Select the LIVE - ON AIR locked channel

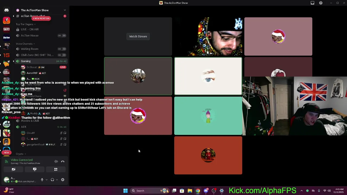[x=41, y=29]
